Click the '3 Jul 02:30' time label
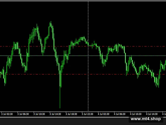This screenshot has height=125, width=166. coord(7,114)
